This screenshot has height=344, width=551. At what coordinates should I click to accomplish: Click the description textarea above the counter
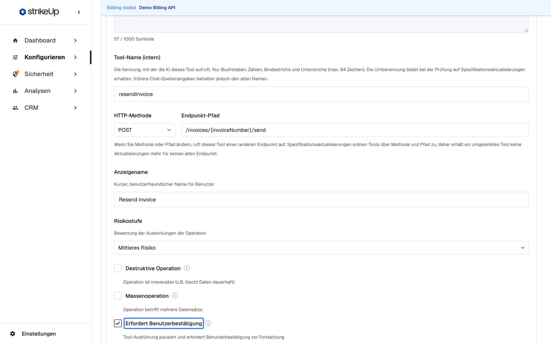point(321,24)
